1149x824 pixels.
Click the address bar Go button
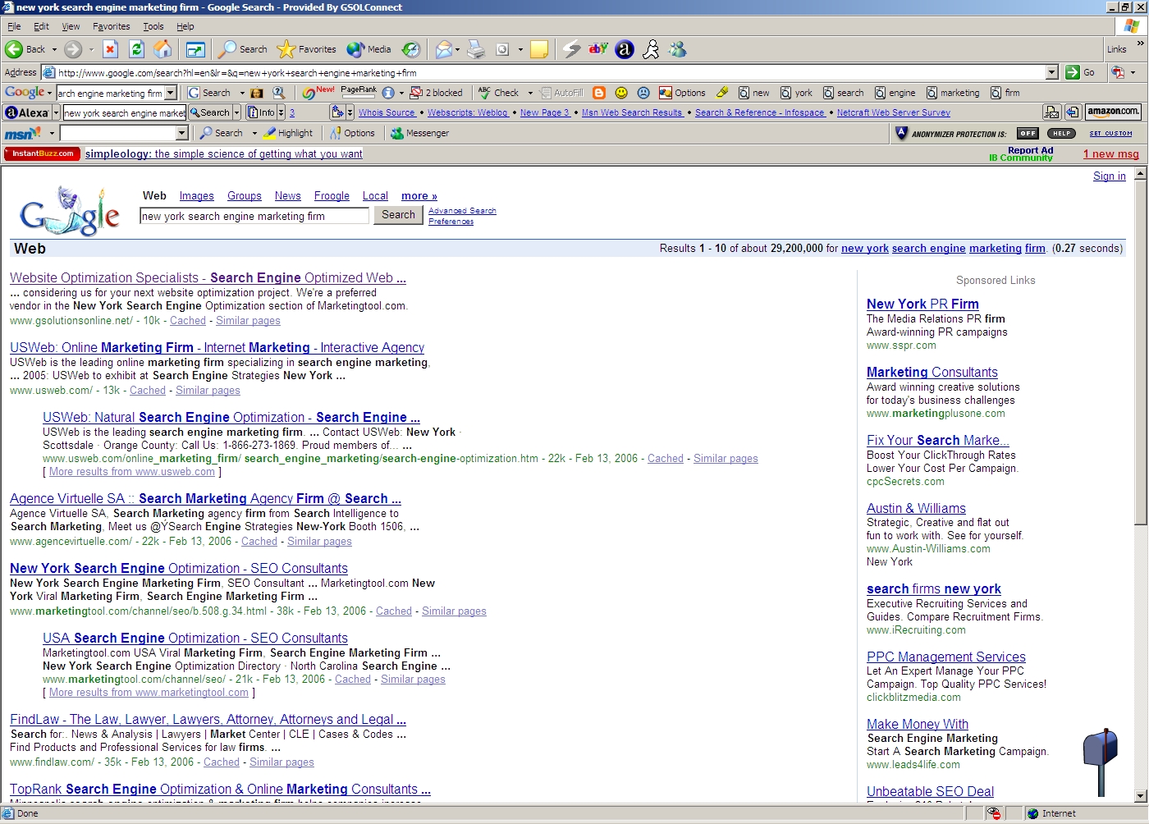[x=1081, y=72]
